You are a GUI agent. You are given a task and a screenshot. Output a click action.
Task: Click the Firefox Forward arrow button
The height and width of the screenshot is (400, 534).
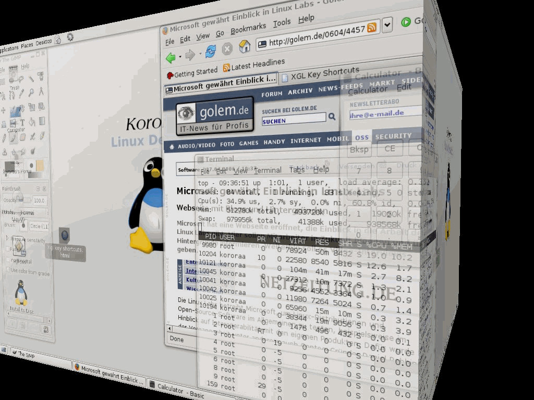[190, 55]
